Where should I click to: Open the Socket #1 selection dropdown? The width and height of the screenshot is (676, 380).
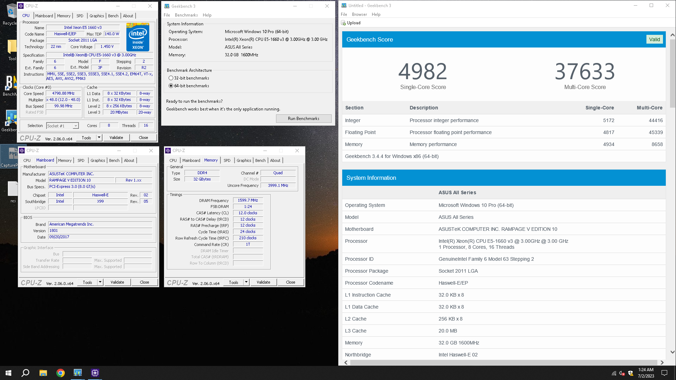[62, 126]
